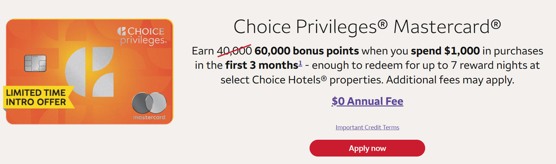Open the $0 Annual Fee link
Image resolution: width=556 pixels, height=164 pixels.
coord(367,101)
